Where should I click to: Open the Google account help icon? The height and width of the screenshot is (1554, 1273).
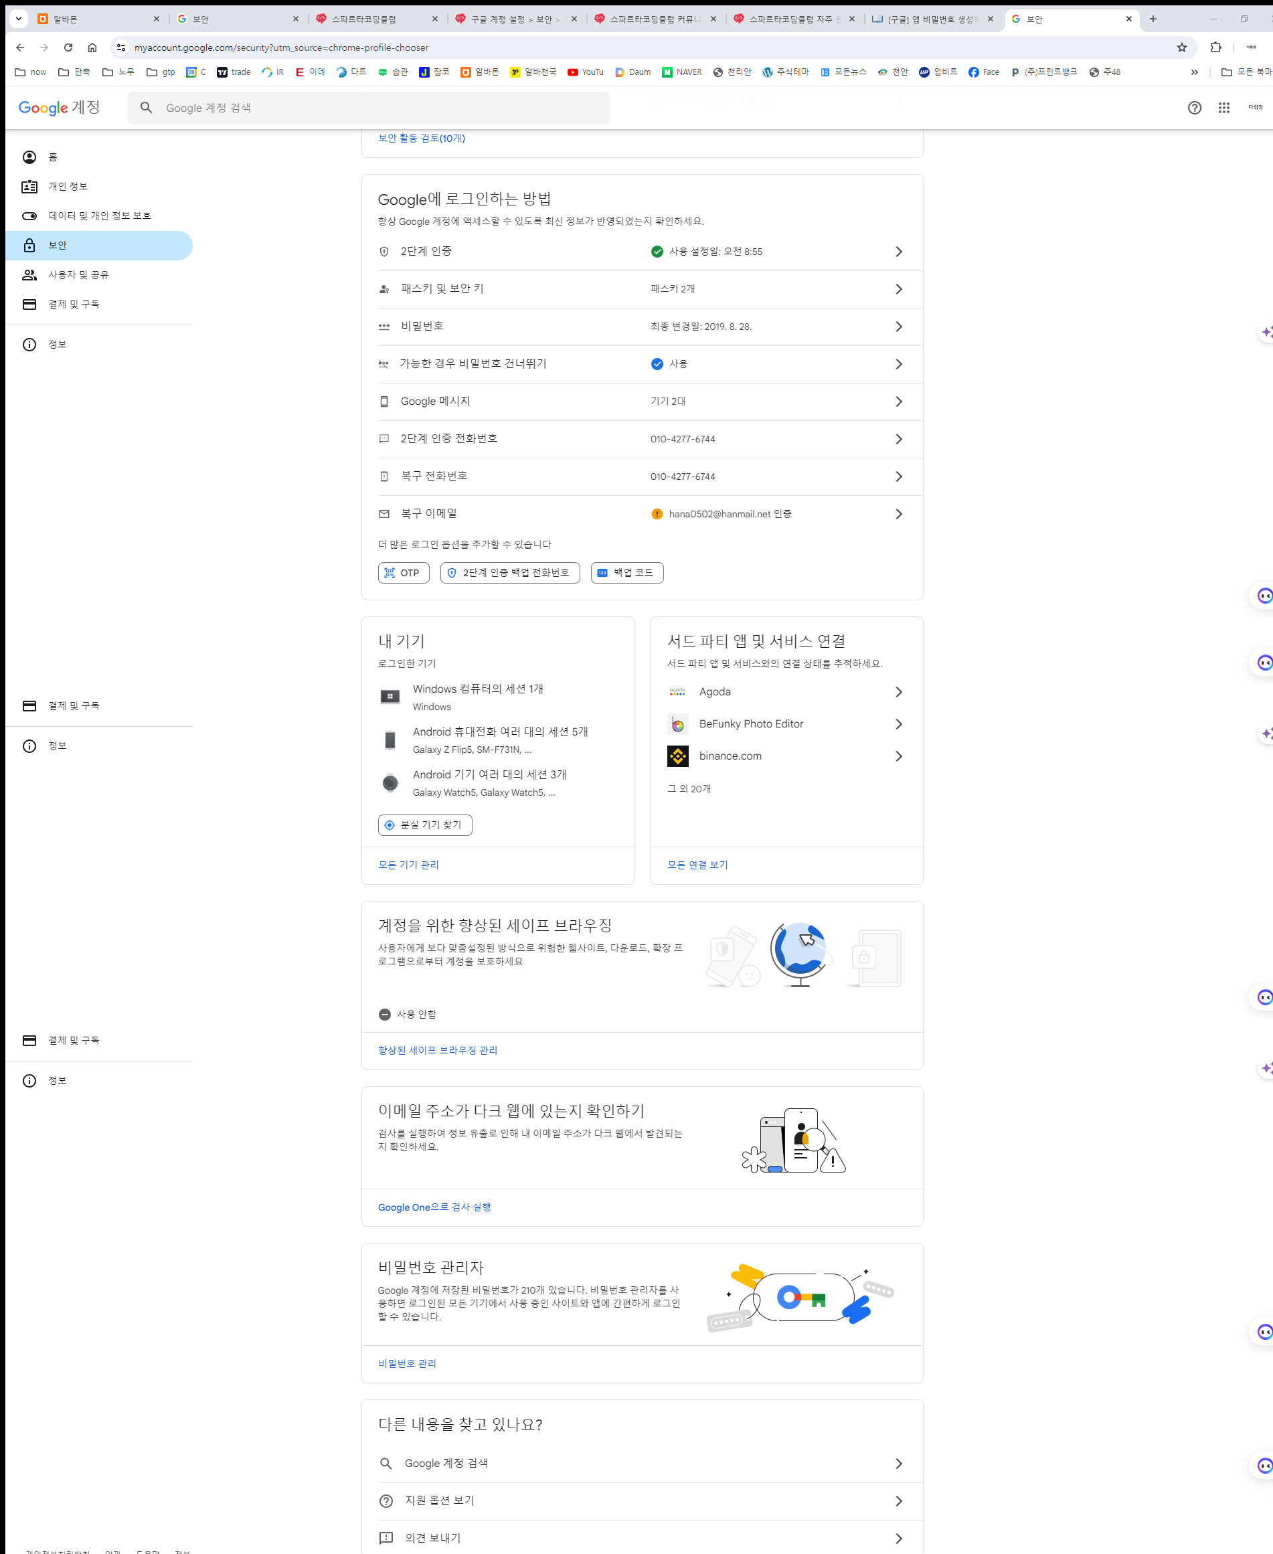(x=1195, y=108)
